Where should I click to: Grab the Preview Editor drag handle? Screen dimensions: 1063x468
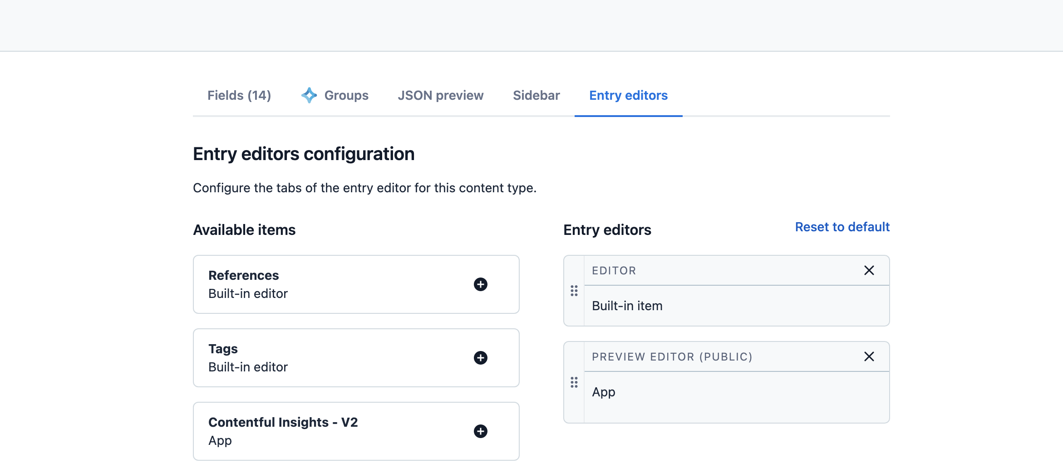tap(574, 382)
